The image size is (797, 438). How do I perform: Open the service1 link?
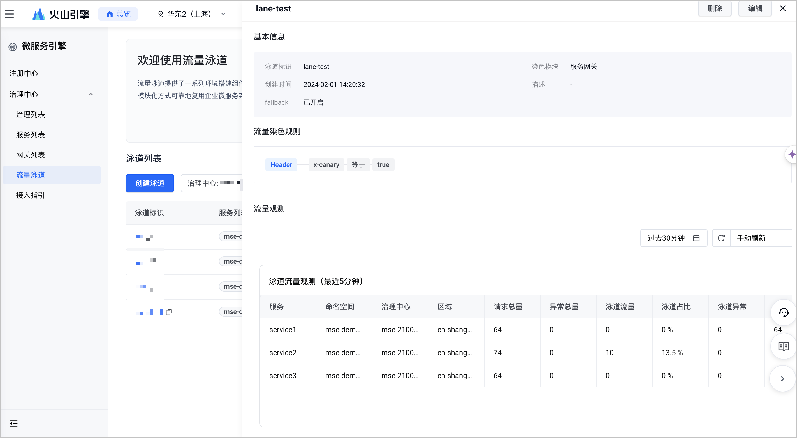tap(282, 330)
